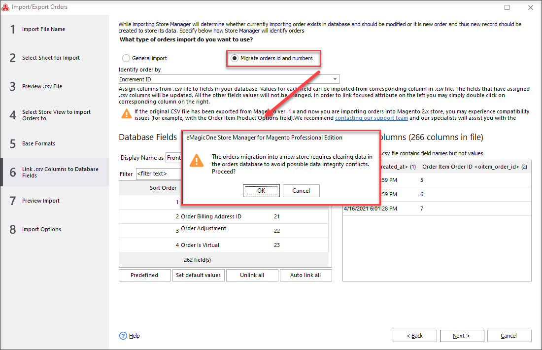542x350 pixels.
Task: Click the Predefined button
Action: (x=144, y=275)
